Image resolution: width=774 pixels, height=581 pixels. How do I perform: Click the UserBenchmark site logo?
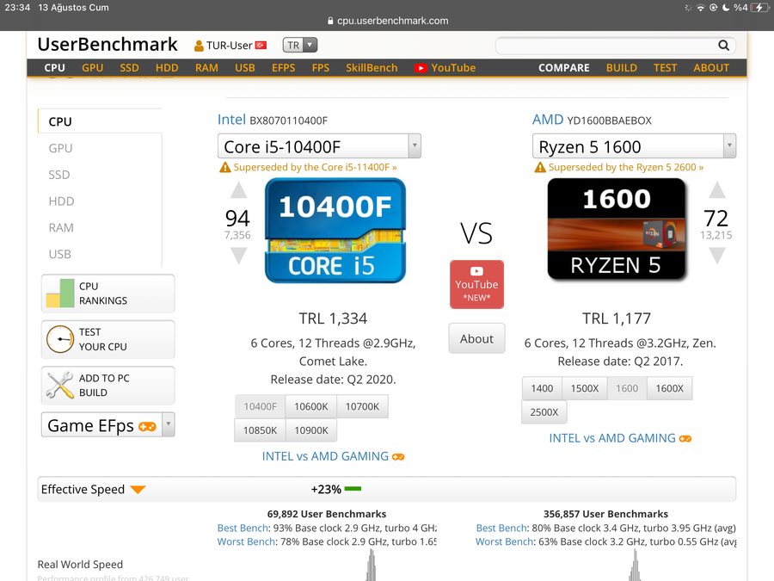(107, 45)
